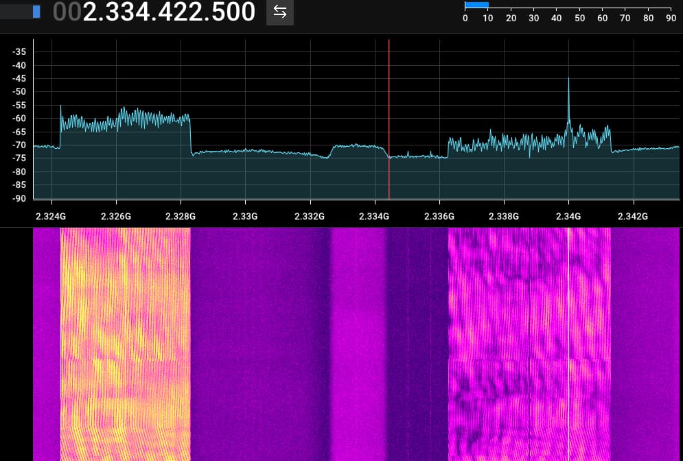This screenshot has height=461, width=683.
Task: Click the '2.332G' frequency axis label
Action: pos(310,216)
